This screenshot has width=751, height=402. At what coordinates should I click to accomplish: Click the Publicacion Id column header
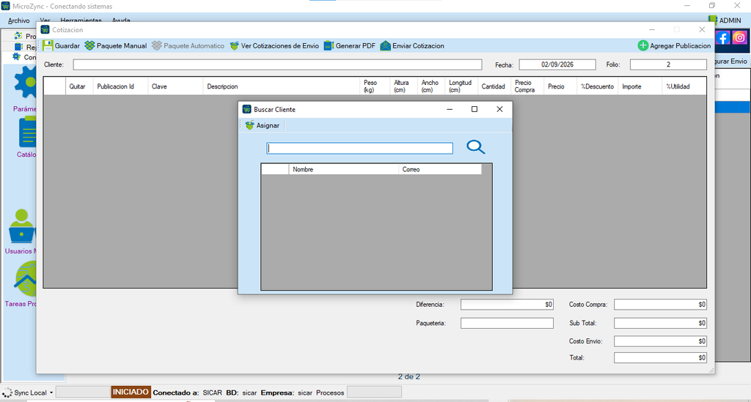coord(120,86)
